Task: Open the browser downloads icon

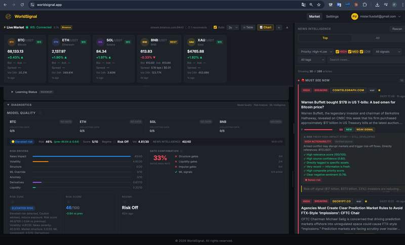Action: (377, 5)
